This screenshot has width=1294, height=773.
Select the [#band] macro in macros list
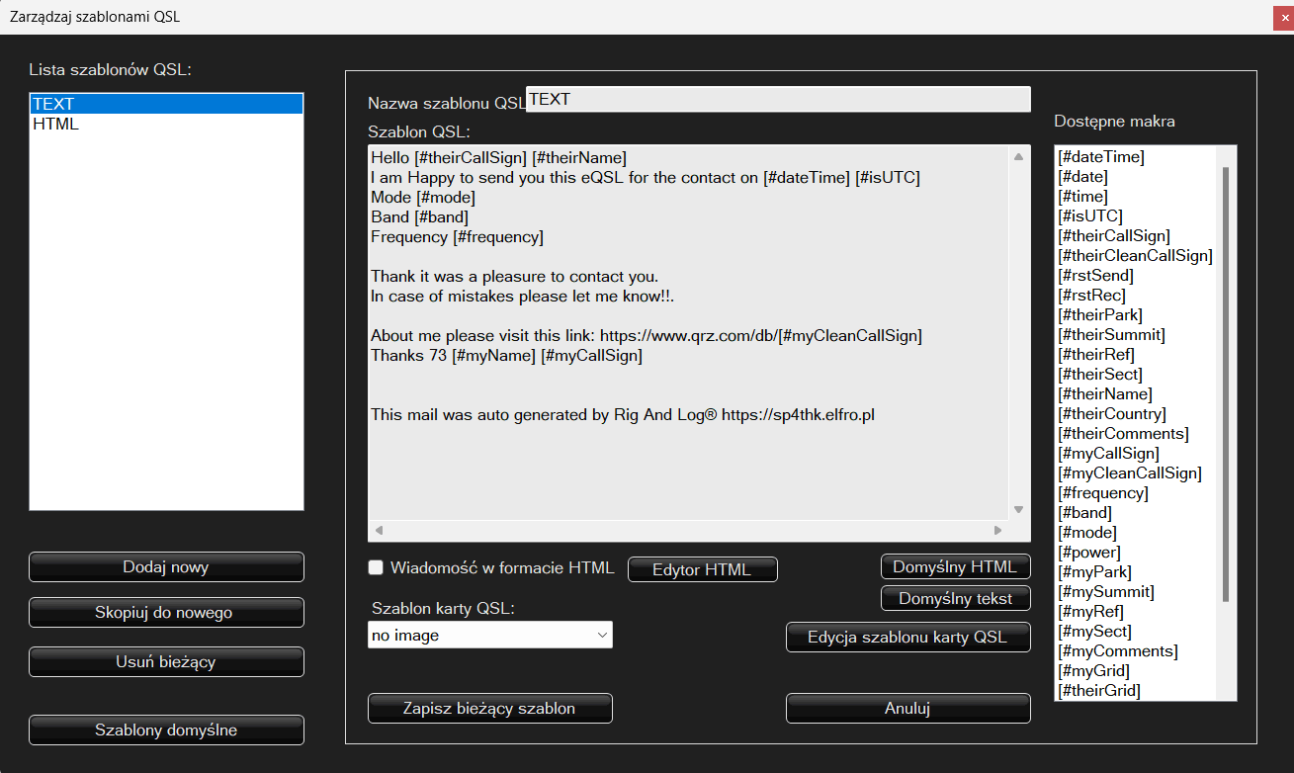click(x=1084, y=513)
